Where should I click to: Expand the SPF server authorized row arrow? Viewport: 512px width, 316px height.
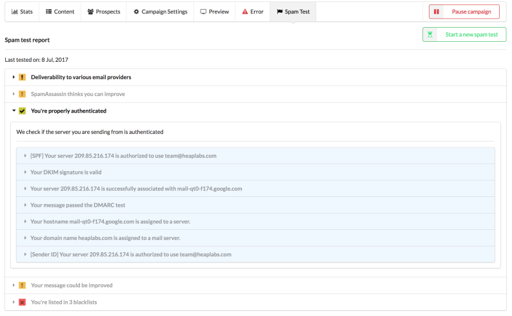click(25, 156)
